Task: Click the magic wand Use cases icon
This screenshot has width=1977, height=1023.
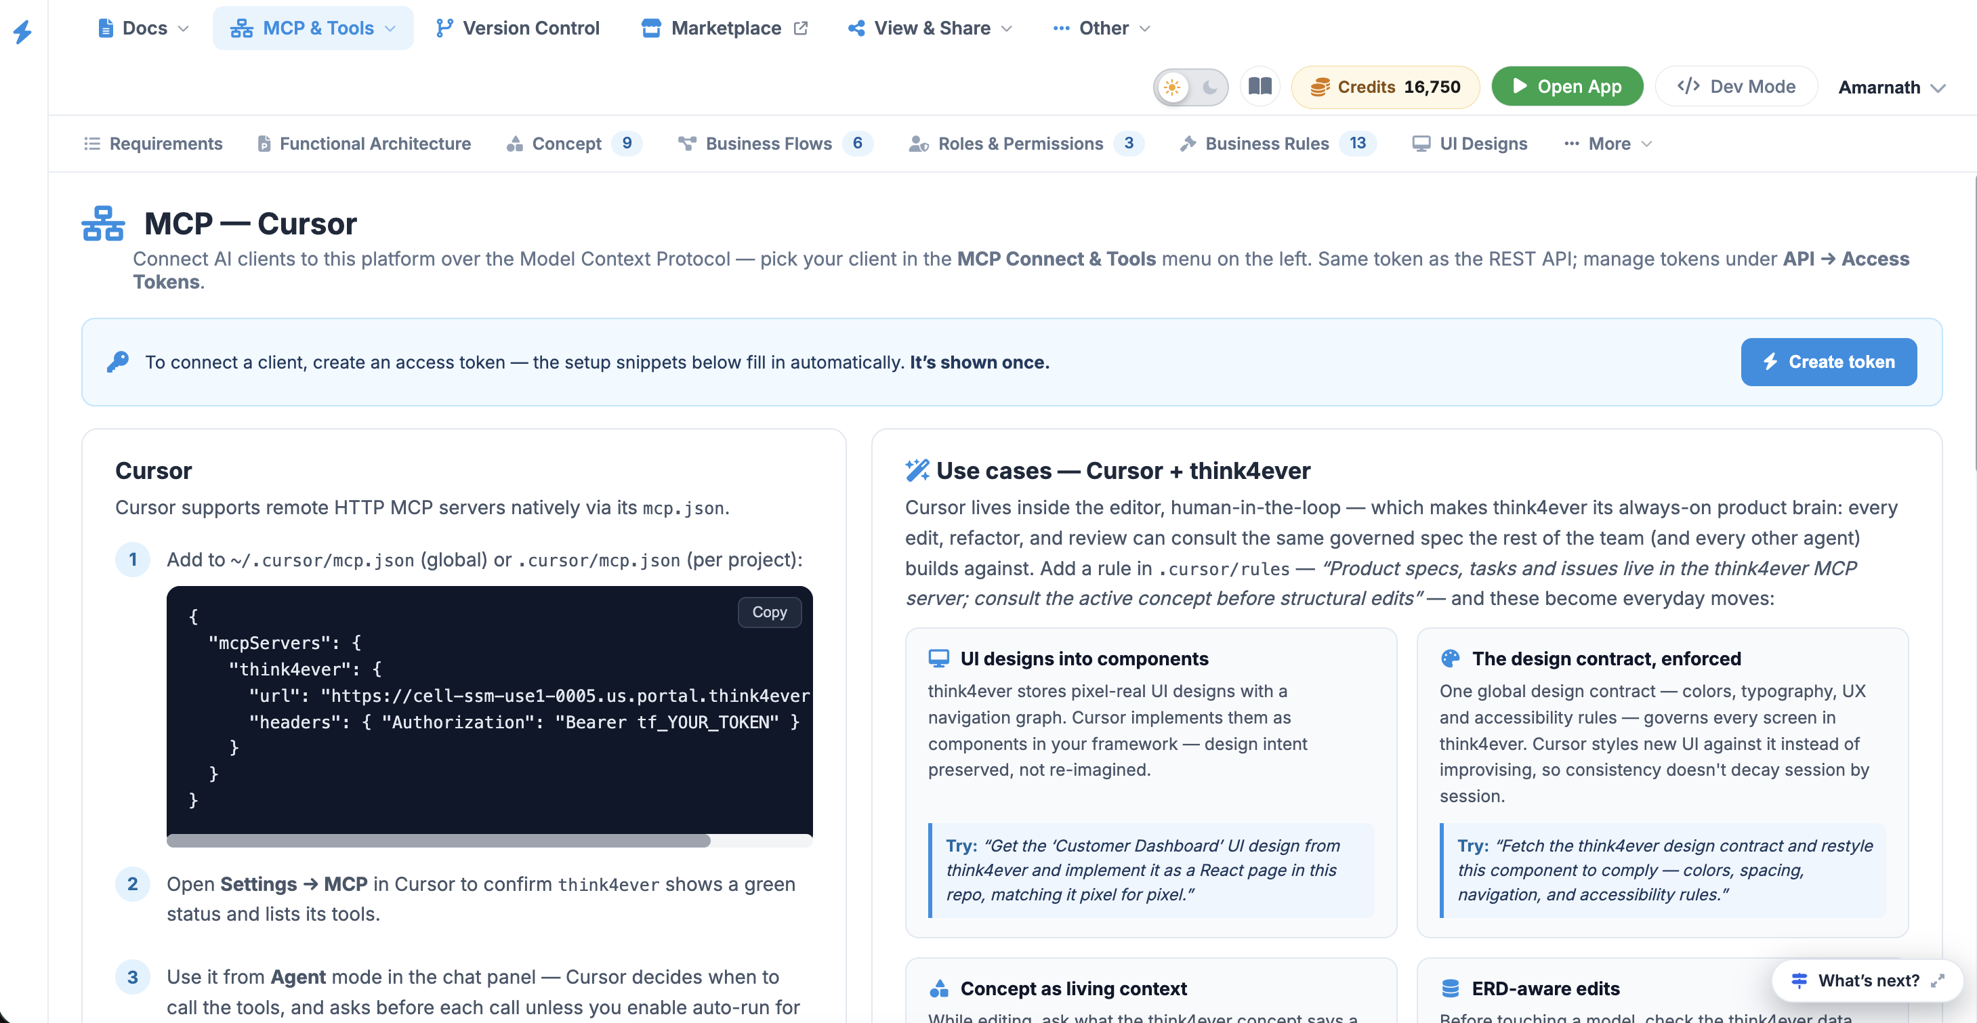Action: (x=917, y=469)
